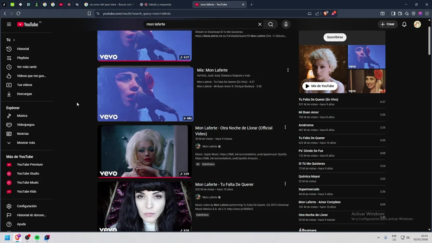Play Tu Falta De Querer (En Vivo) from list
This screenshot has width=432, height=243.
coord(342,102)
